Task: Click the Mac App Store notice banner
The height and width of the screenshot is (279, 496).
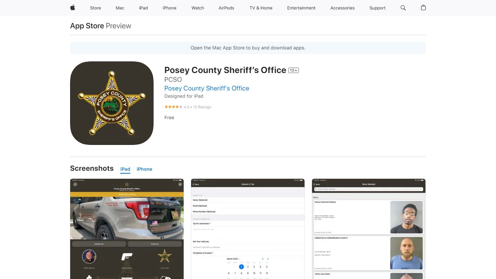Action: [248, 48]
